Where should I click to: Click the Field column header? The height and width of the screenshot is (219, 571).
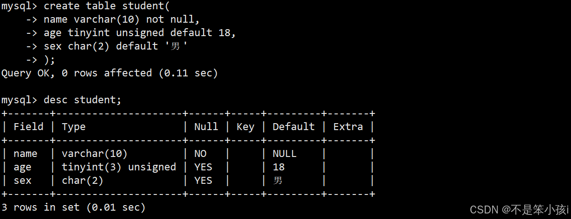[x=28, y=127]
